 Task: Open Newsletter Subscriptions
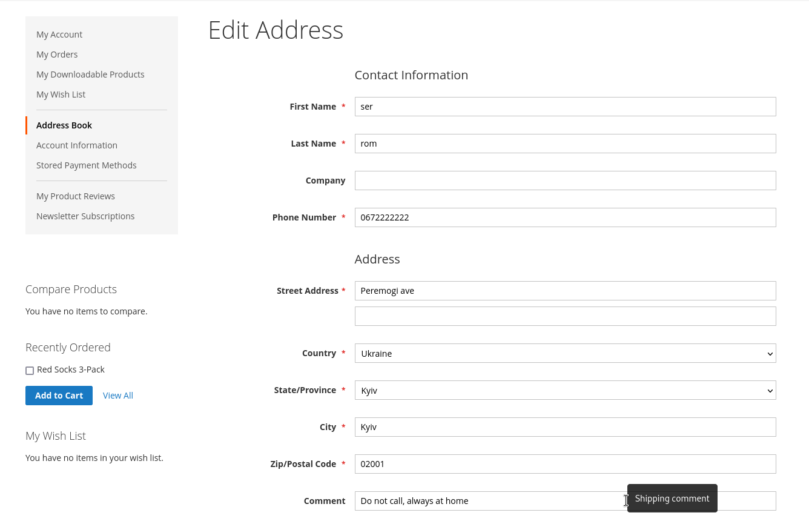tap(85, 216)
